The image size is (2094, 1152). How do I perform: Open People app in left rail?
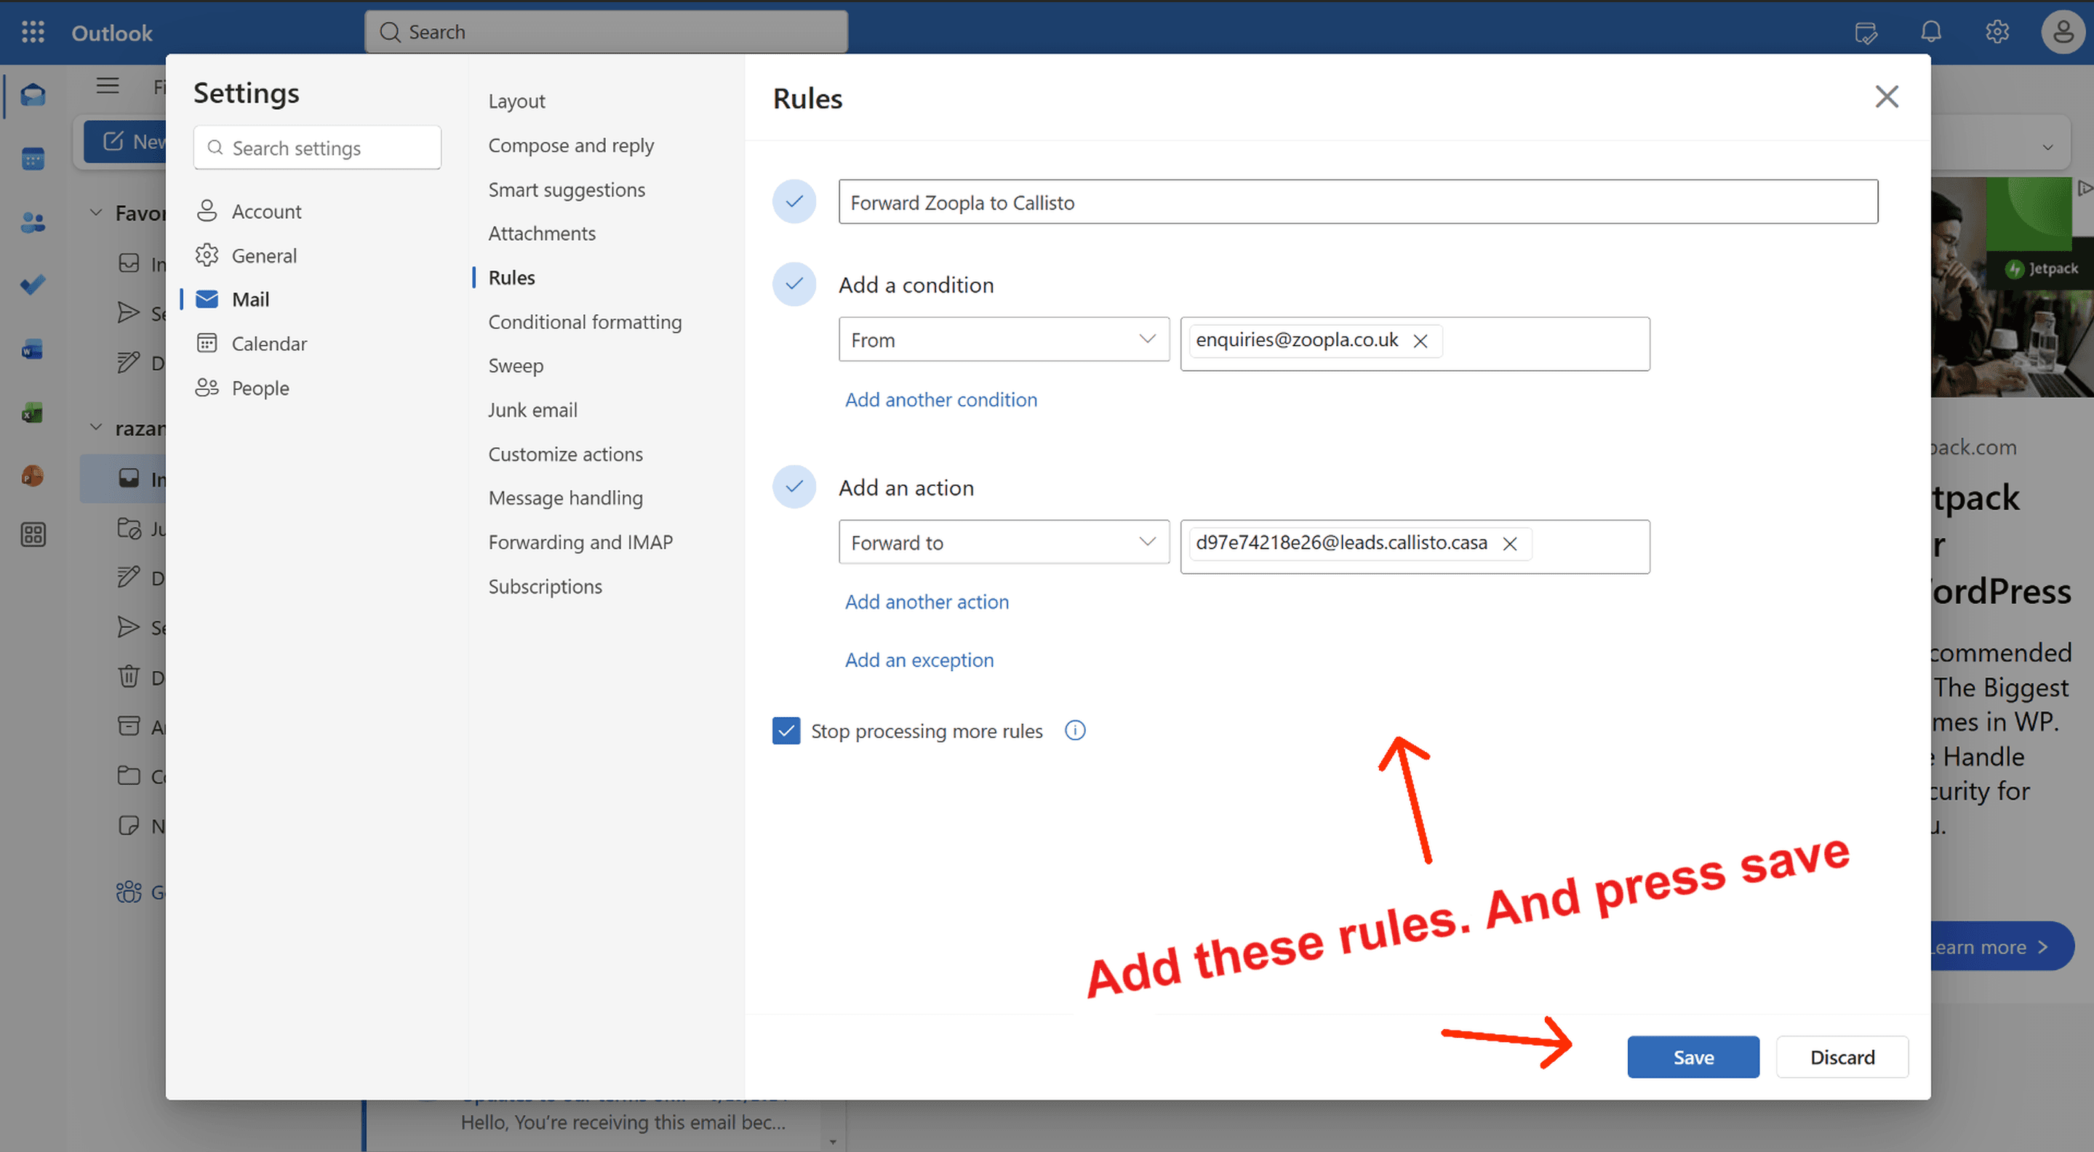33,222
